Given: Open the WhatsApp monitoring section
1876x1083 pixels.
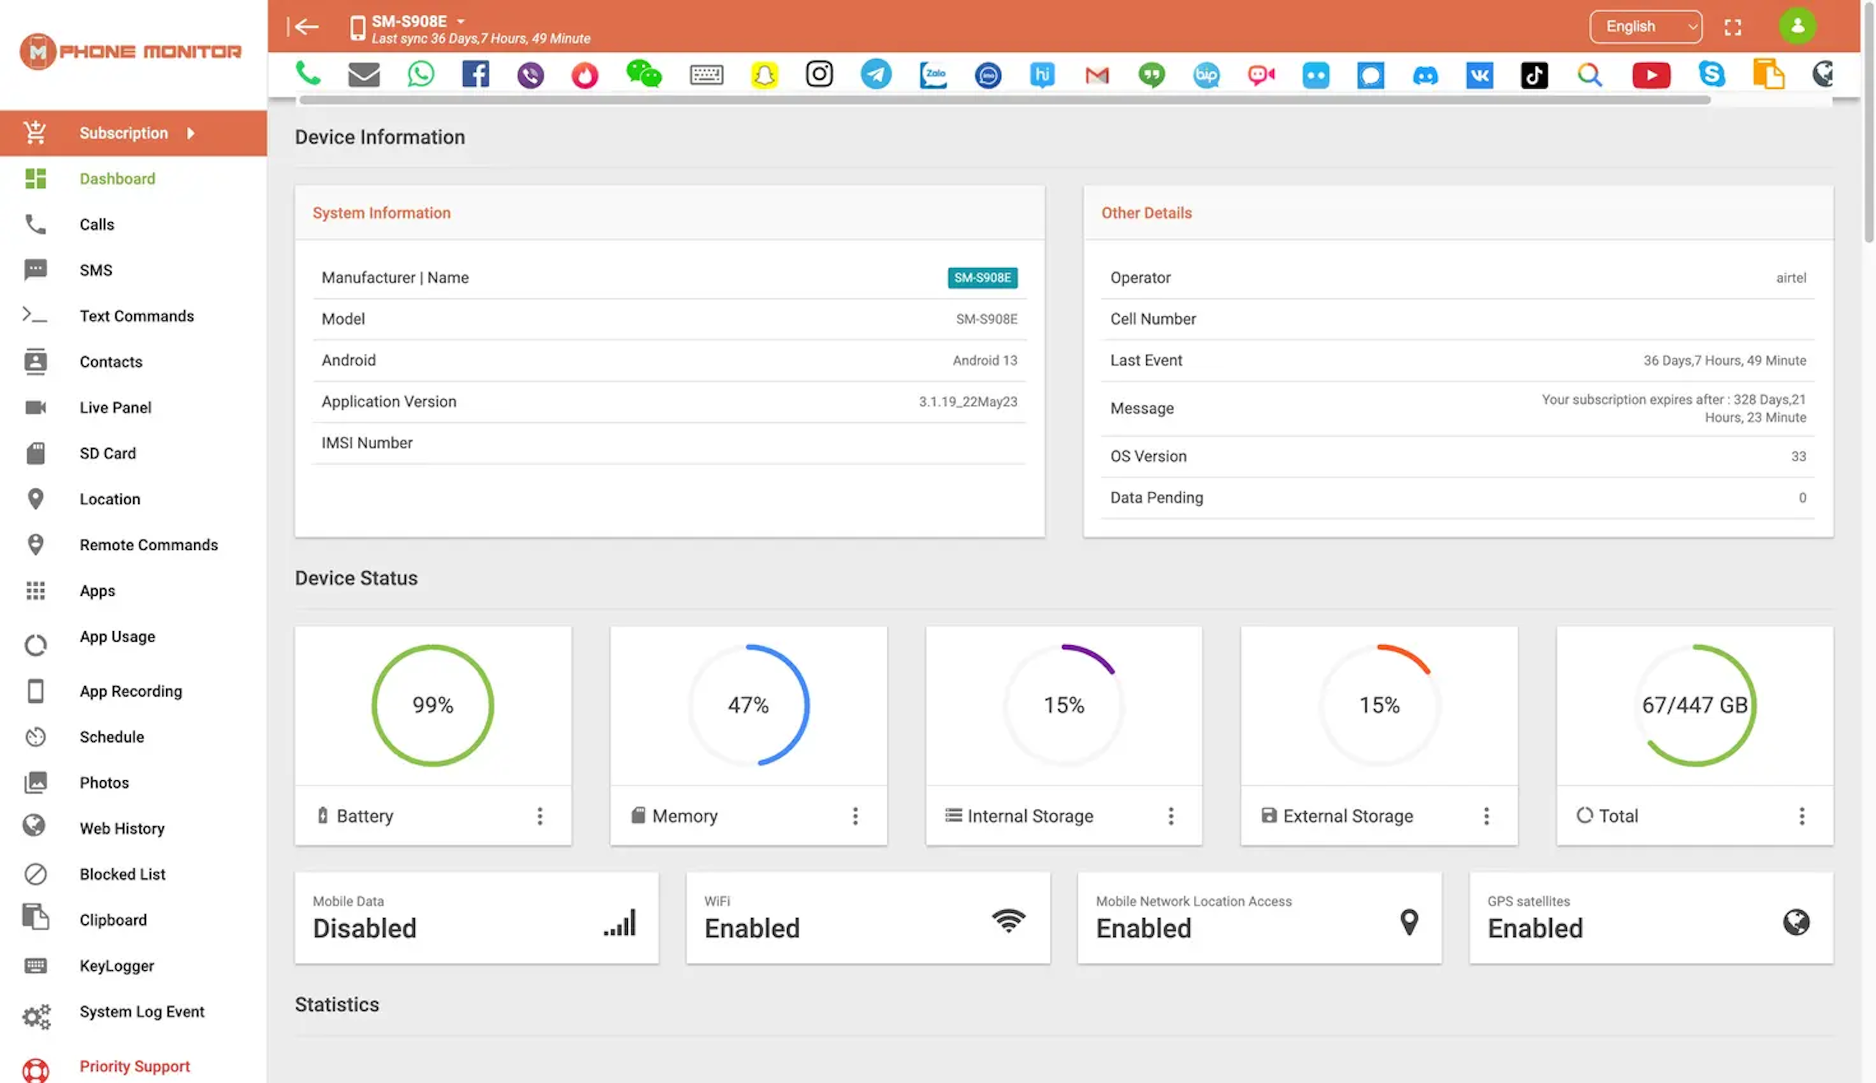Looking at the screenshot, I should [420, 74].
